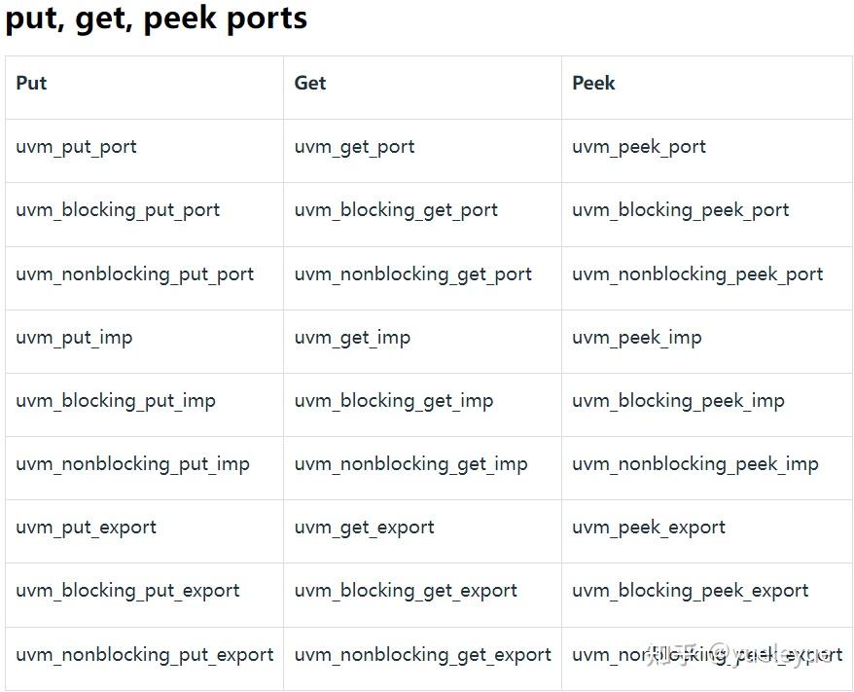Click the uvm_get_port cell

354,147
